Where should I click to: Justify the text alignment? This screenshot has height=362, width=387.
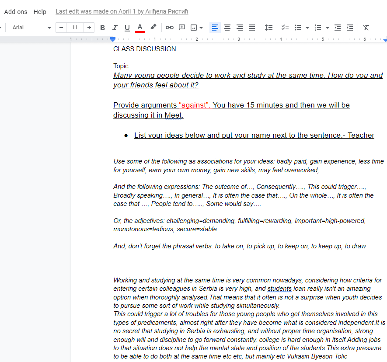click(x=252, y=28)
